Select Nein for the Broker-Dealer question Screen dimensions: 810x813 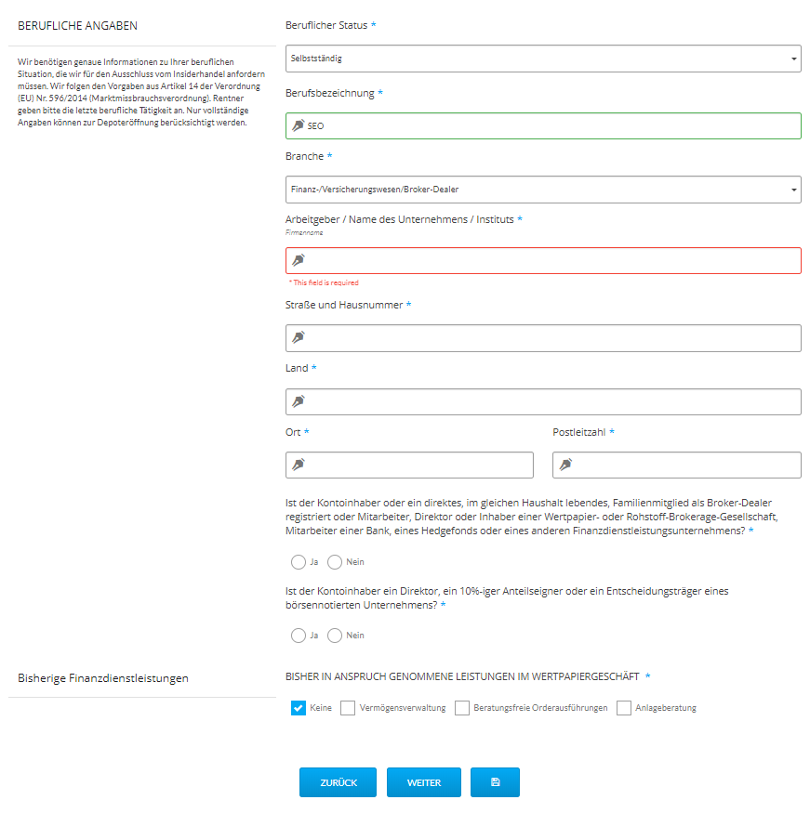coord(335,562)
